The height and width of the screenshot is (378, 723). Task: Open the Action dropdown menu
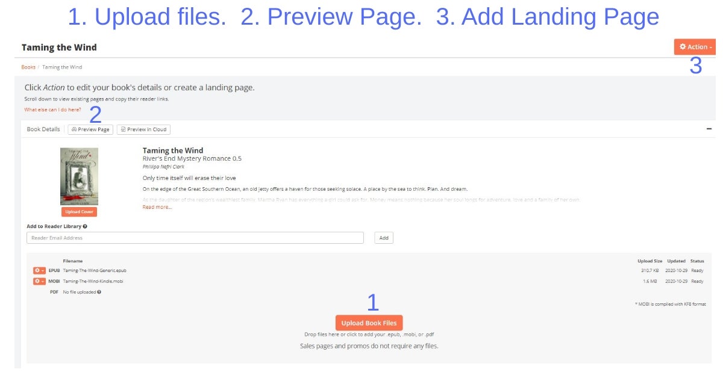click(695, 47)
